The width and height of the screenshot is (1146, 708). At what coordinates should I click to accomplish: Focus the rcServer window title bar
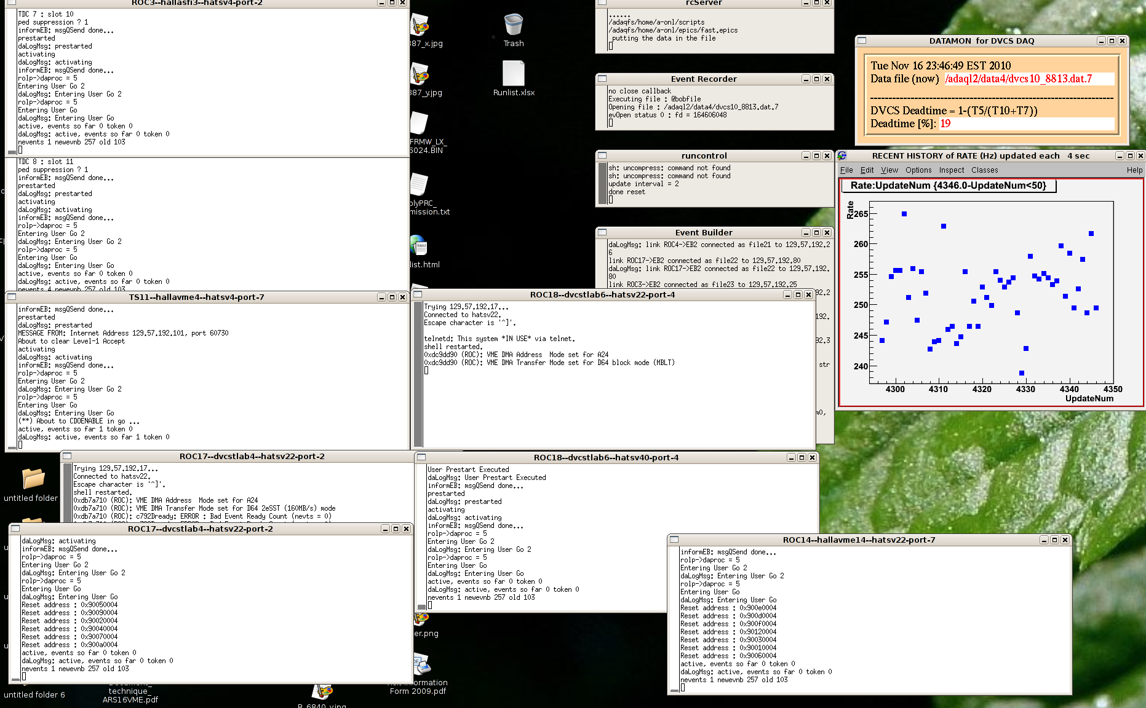pos(704,3)
